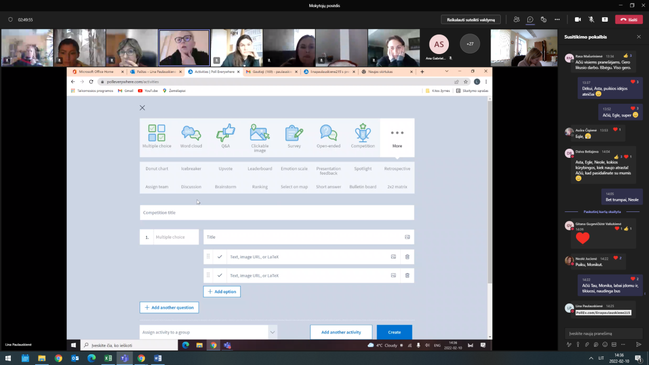Viewport: 649px width, 365px height.
Task: Switch to Gautieji (169) Gmail tab
Action: point(272,71)
